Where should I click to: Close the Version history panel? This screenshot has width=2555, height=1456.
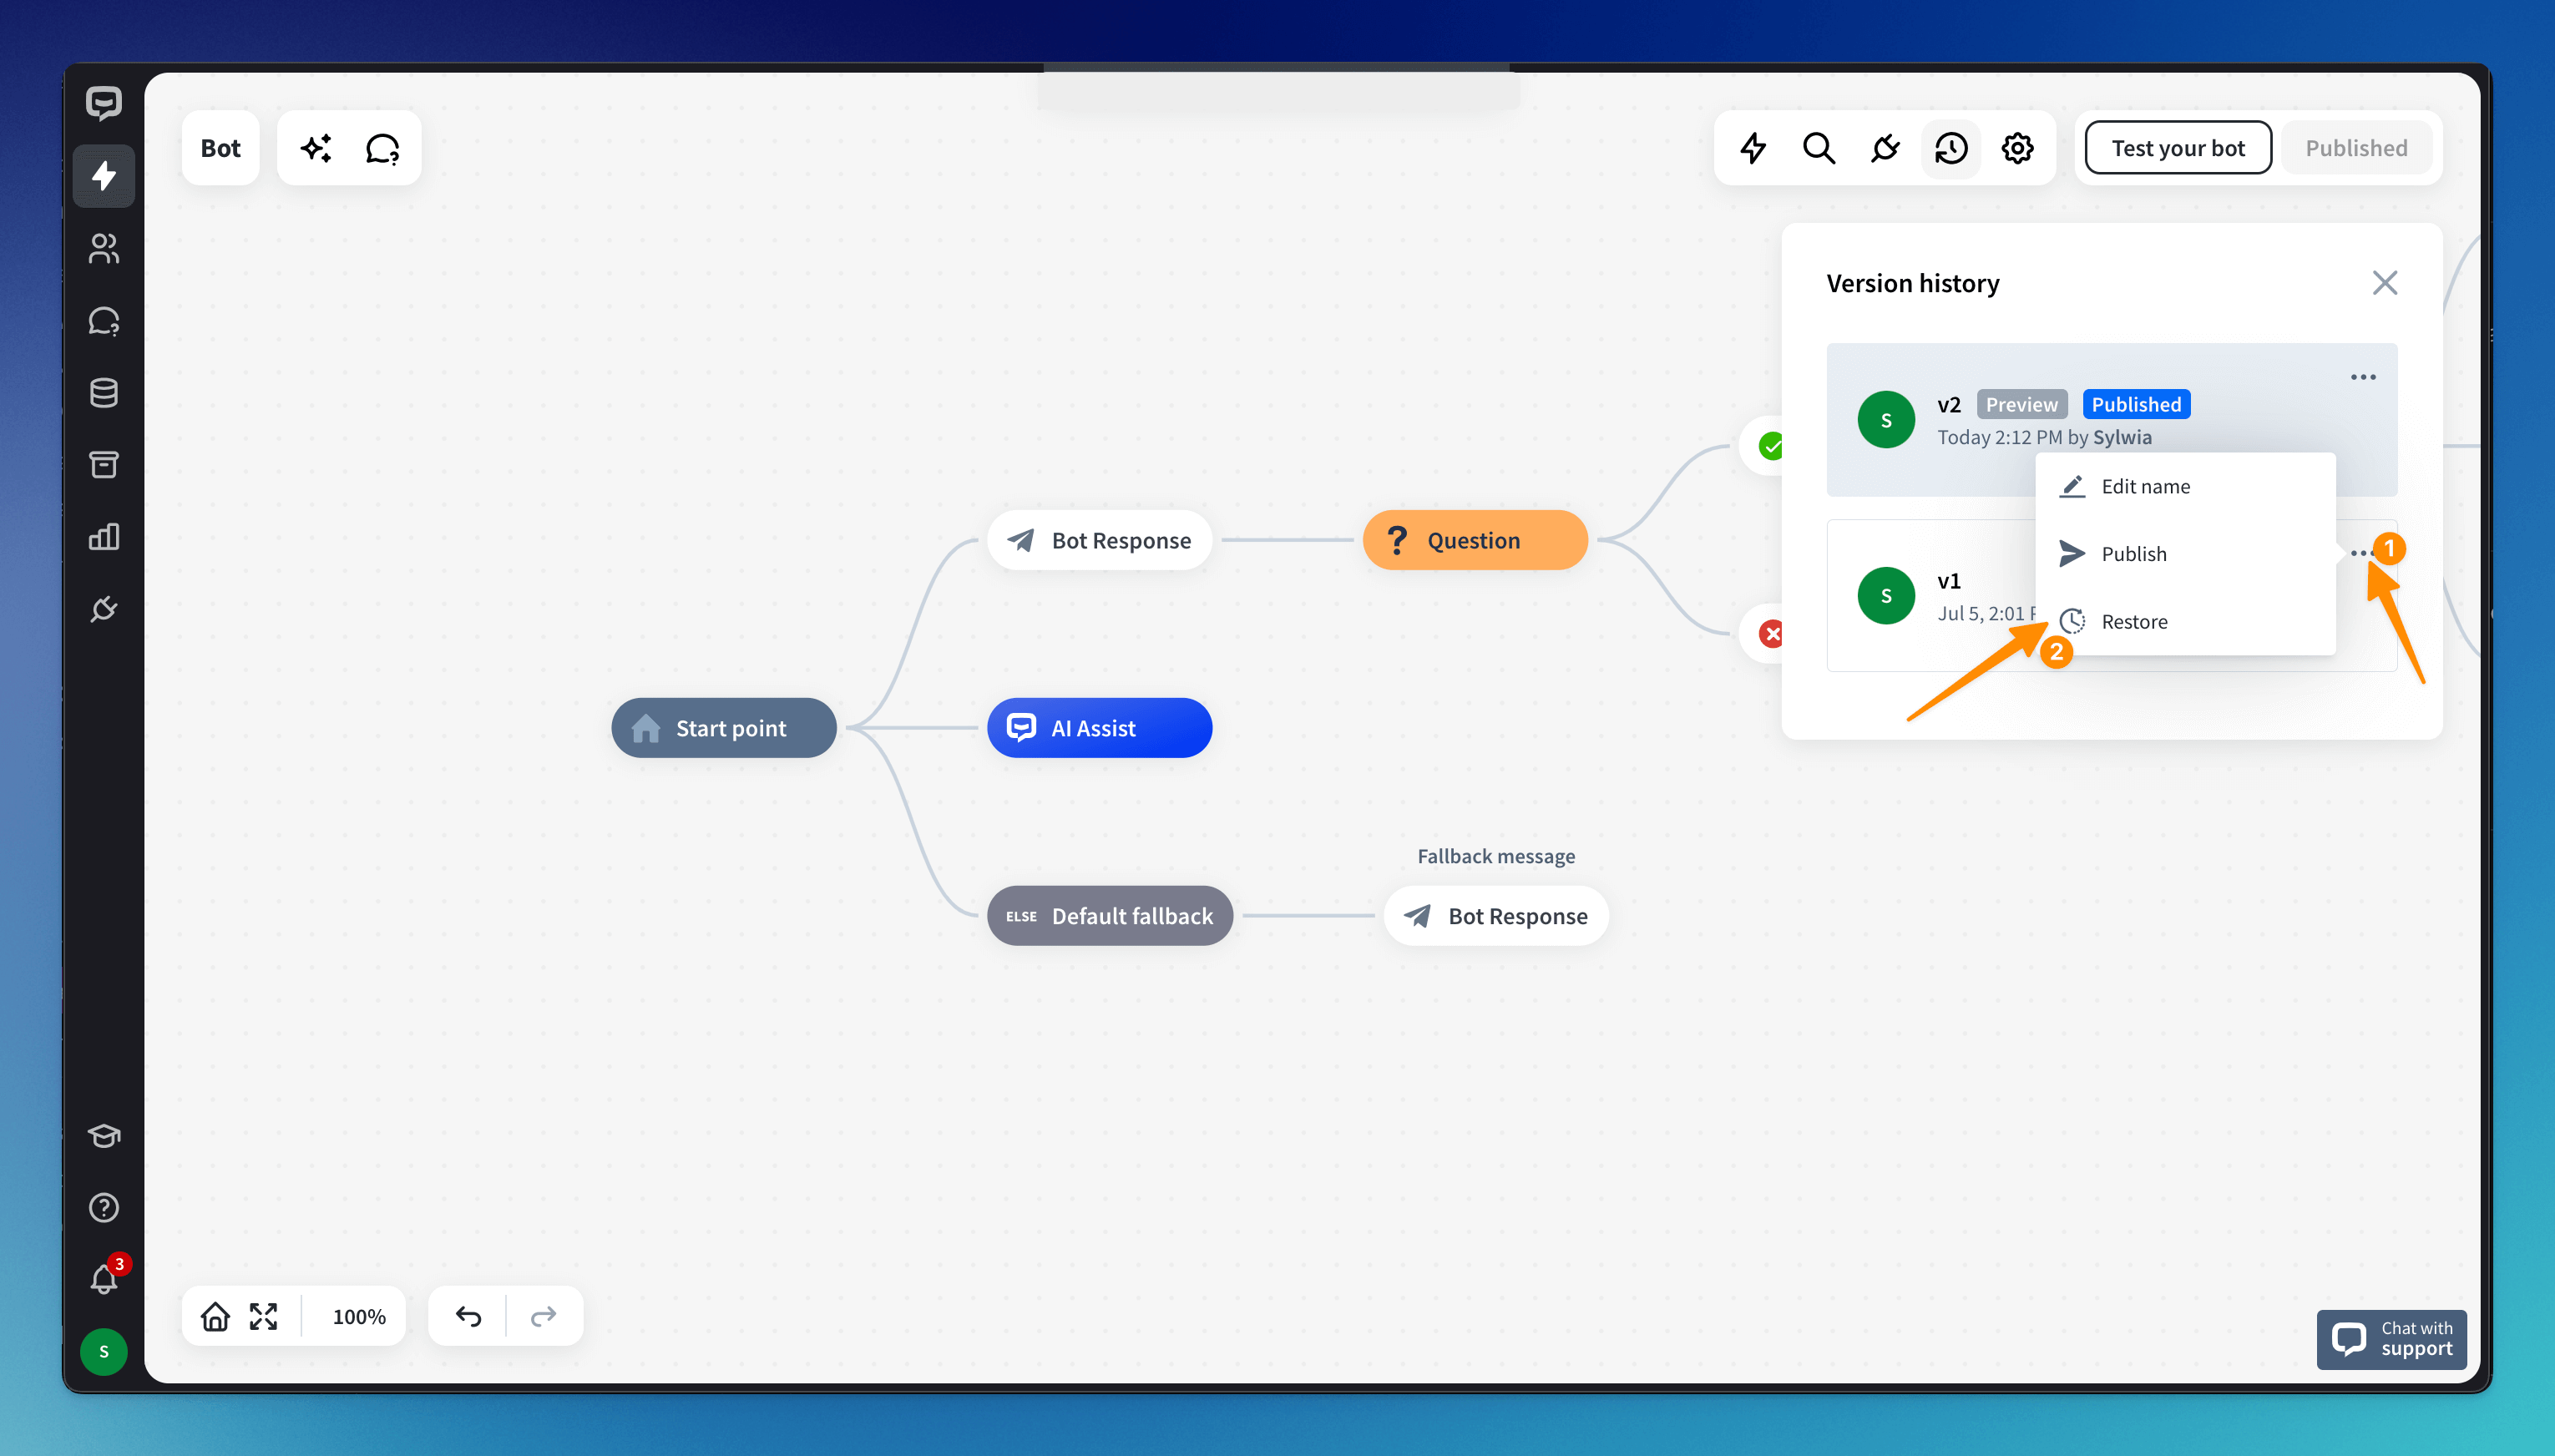2384,283
